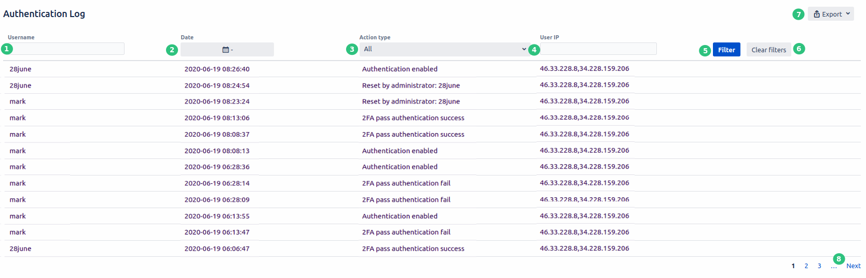Select username 28june in 06:06:47 row
866x278 pixels.
click(x=20, y=249)
